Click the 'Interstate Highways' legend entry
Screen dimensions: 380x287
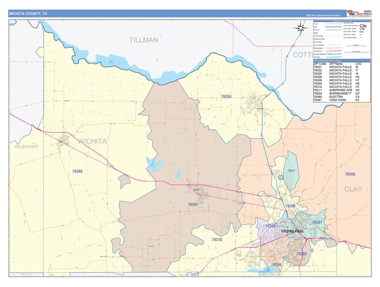327,54
